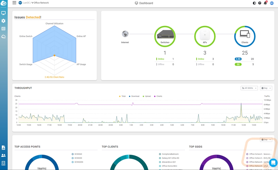Expand the All SSIDs dropdown

click(x=249, y=88)
